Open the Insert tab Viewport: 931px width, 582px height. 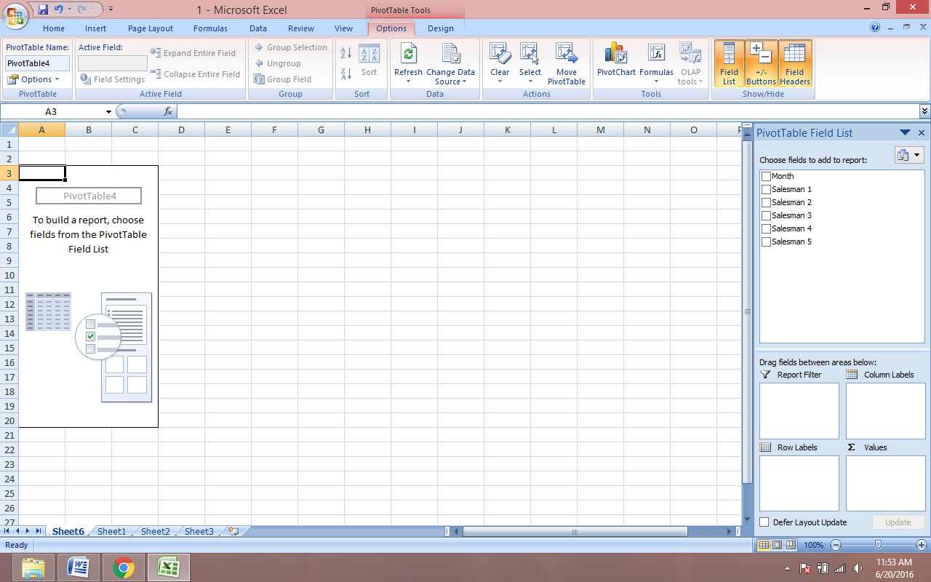pyautogui.click(x=95, y=28)
